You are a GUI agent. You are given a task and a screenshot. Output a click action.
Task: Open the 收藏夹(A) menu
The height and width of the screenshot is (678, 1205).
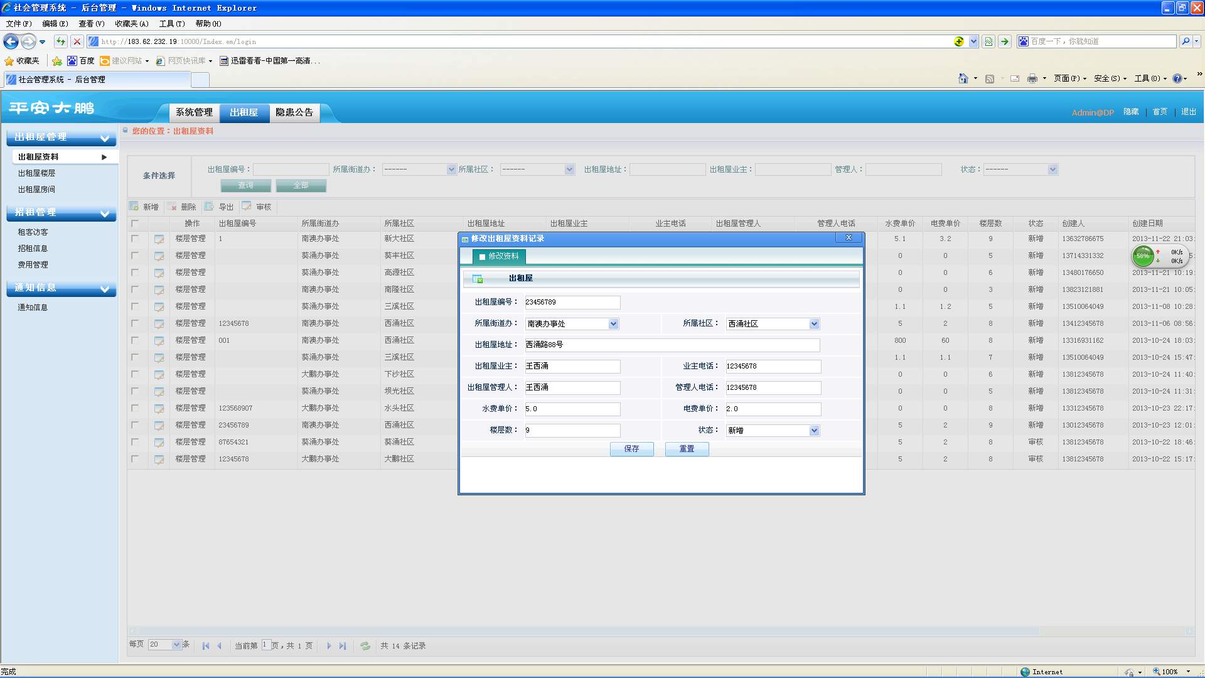(132, 24)
